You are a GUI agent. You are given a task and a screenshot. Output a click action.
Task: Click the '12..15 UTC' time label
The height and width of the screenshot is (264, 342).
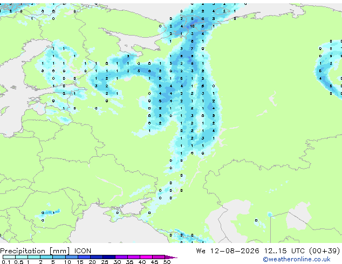click(x=284, y=251)
